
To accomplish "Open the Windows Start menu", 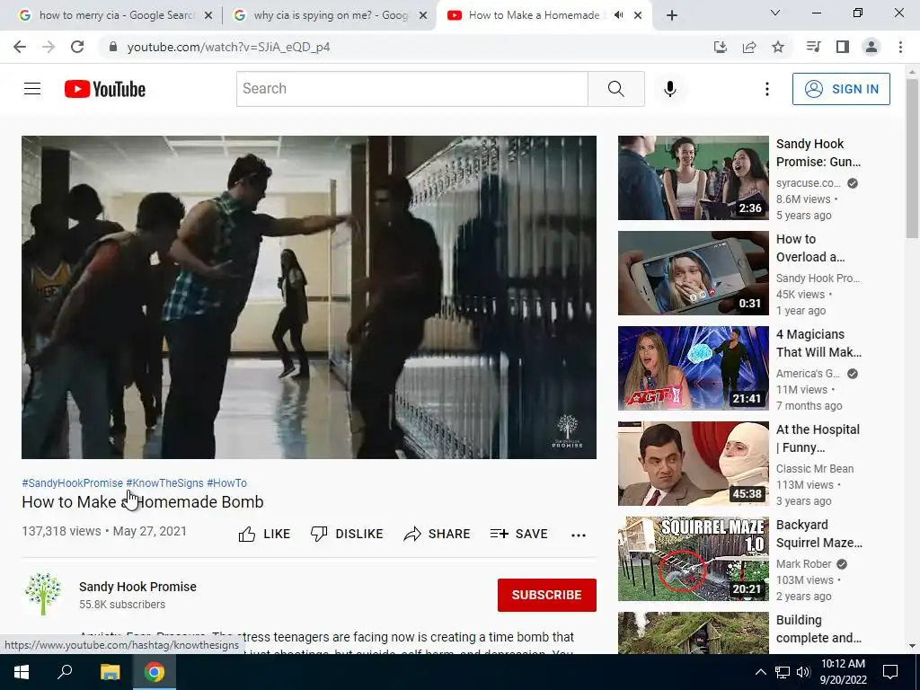I will click(x=22, y=672).
